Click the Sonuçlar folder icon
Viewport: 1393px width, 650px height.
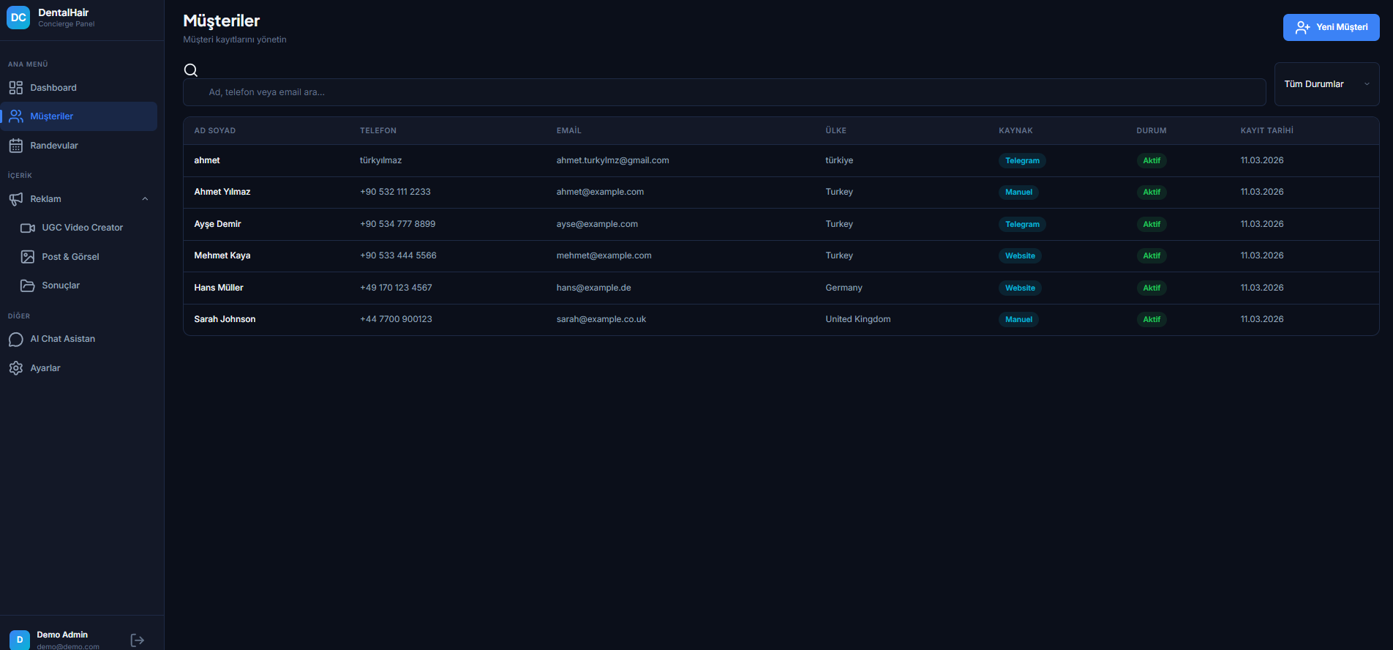click(x=28, y=285)
